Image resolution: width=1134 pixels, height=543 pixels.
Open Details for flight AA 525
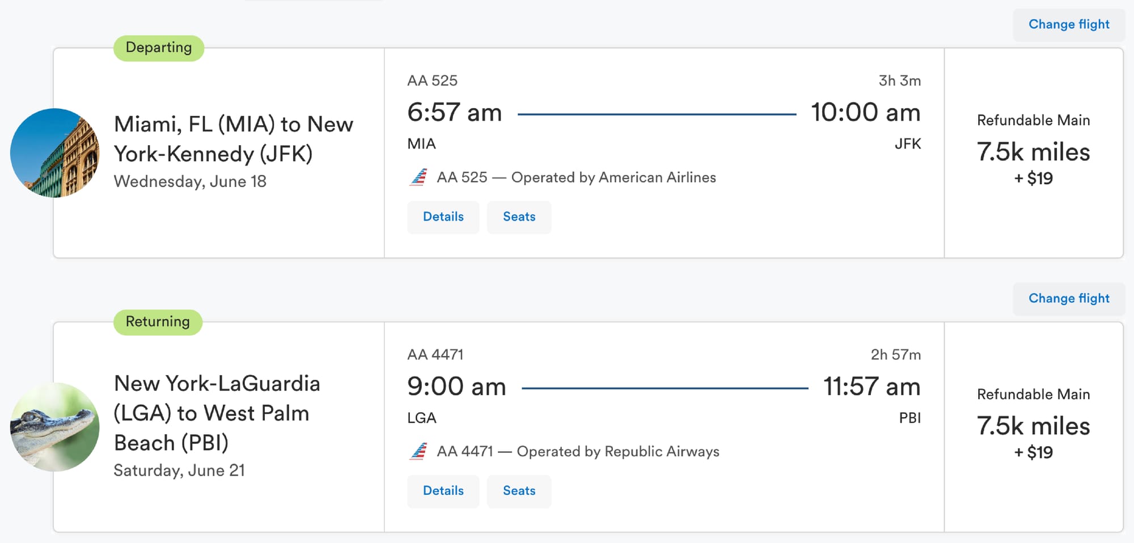(443, 217)
